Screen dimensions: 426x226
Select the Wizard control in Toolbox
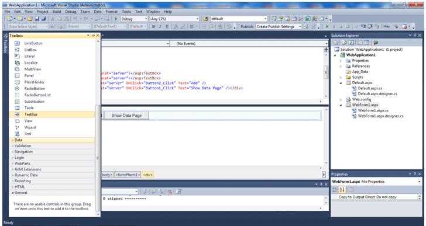pyautogui.click(x=52, y=127)
